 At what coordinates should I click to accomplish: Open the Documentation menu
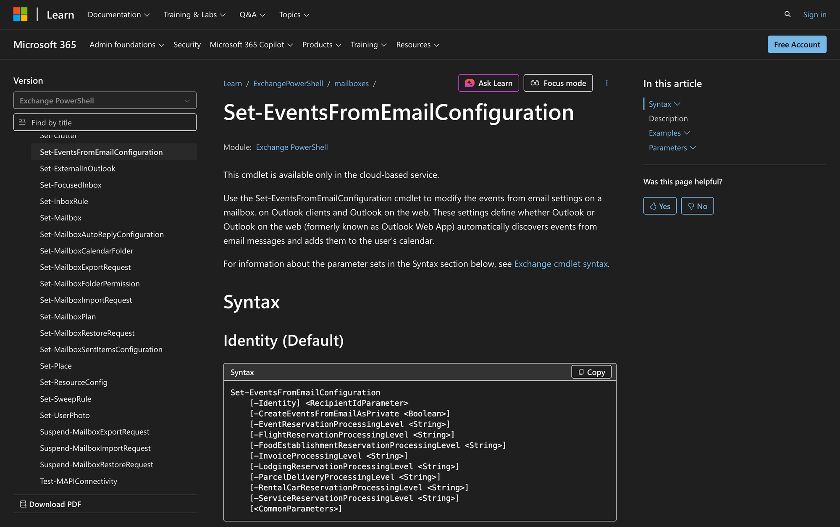pyautogui.click(x=118, y=14)
